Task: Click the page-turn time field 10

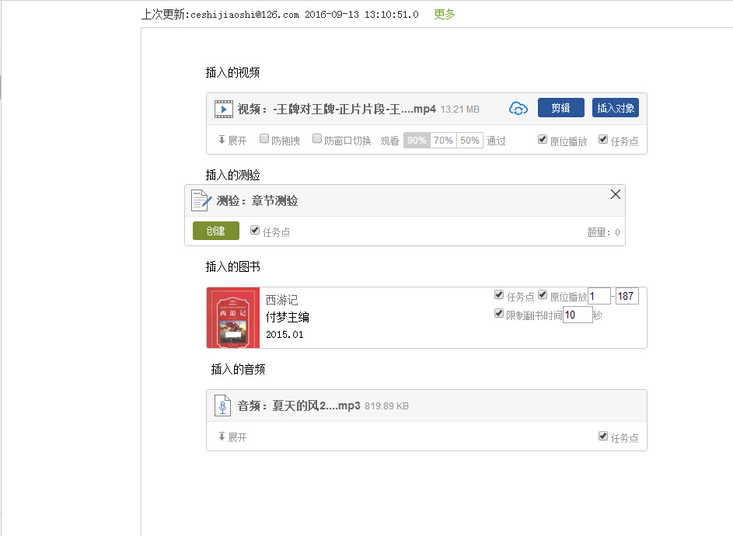Action: point(578,315)
